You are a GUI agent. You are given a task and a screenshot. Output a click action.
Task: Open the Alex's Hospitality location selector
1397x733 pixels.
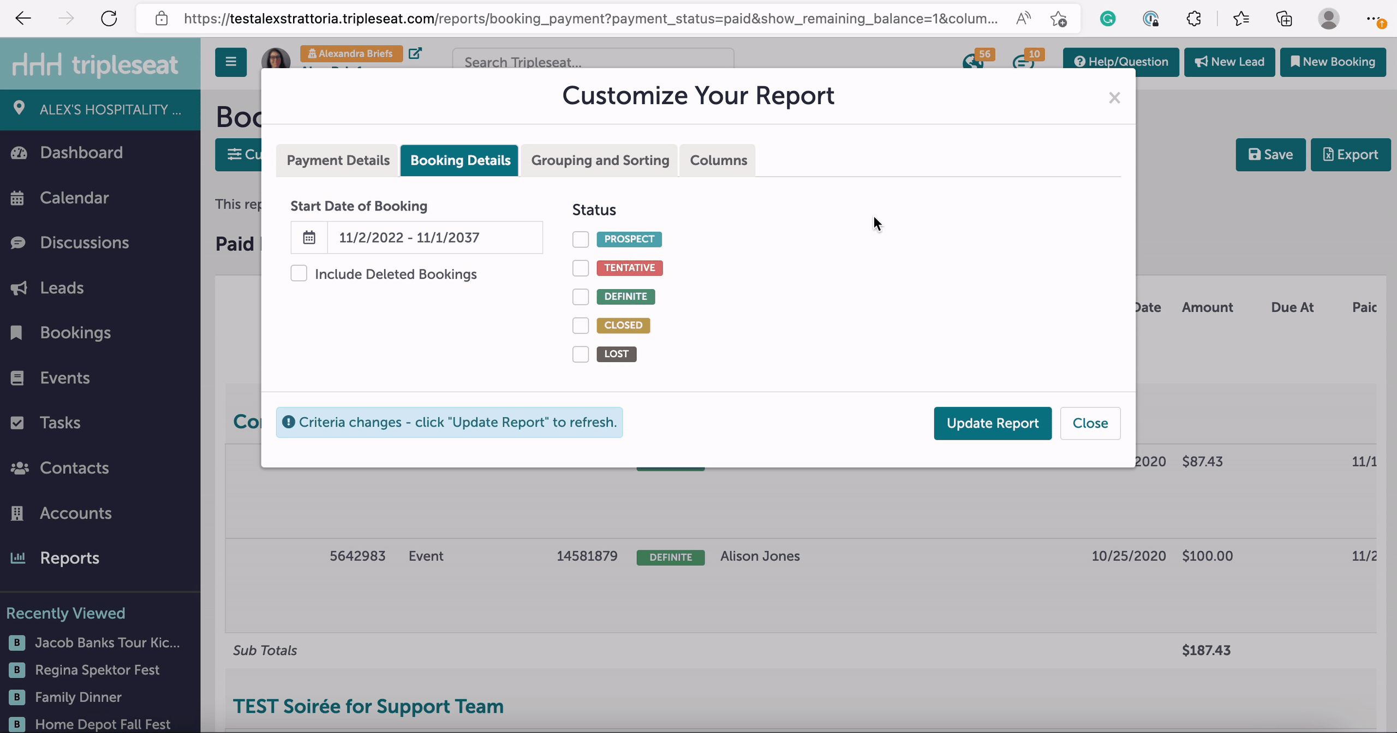(x=100, y=110)
